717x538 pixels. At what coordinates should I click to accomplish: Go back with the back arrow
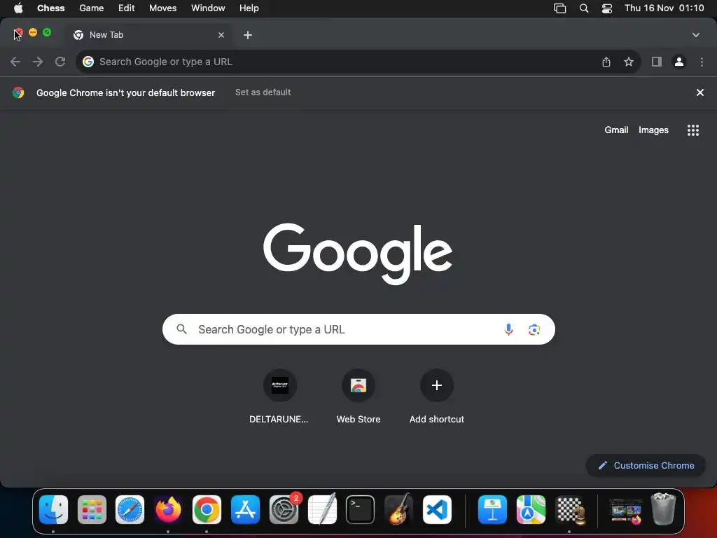15,62
